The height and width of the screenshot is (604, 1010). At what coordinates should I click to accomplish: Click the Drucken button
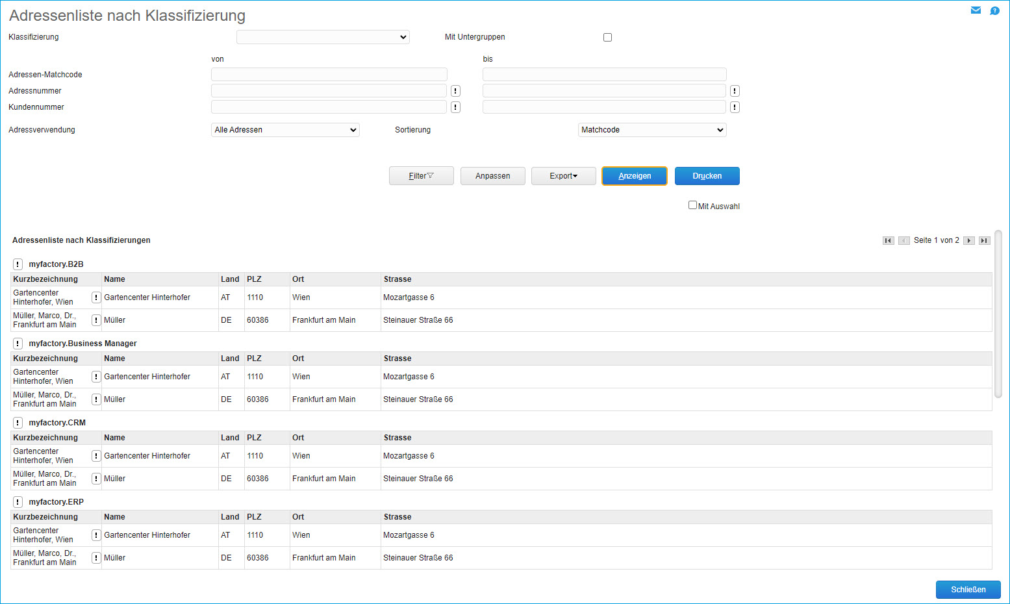click(x=707, y=176)
